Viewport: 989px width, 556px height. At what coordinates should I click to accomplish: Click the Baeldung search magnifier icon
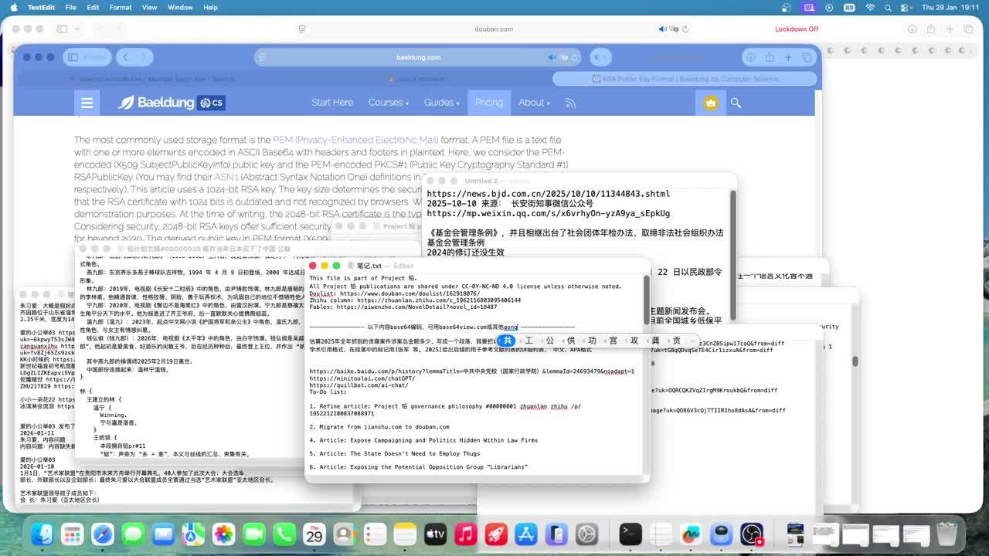point(736,103)
